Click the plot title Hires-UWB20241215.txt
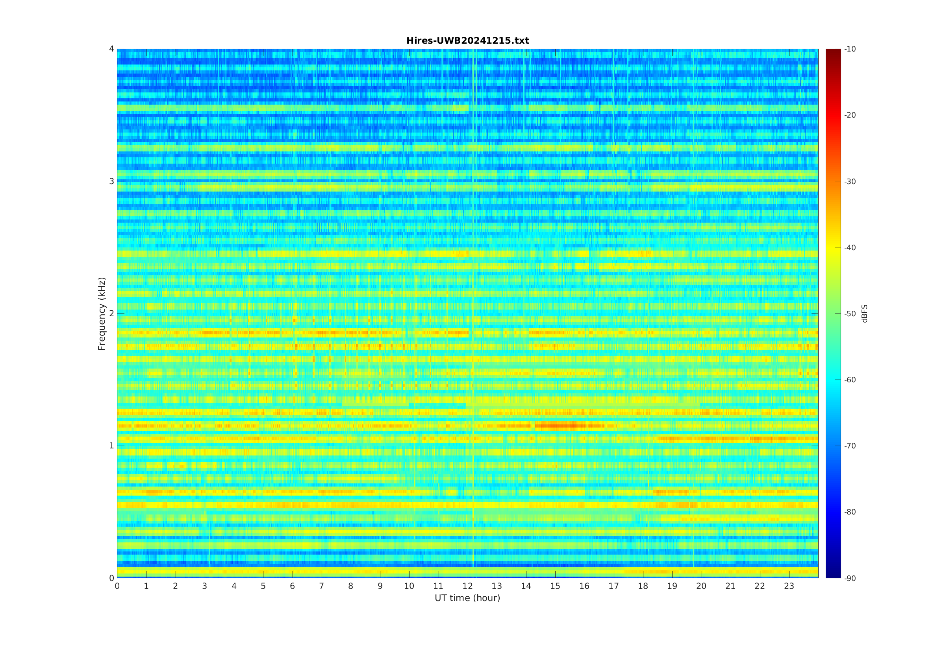This screenshot has height=649, width=945. coord(467,41)
